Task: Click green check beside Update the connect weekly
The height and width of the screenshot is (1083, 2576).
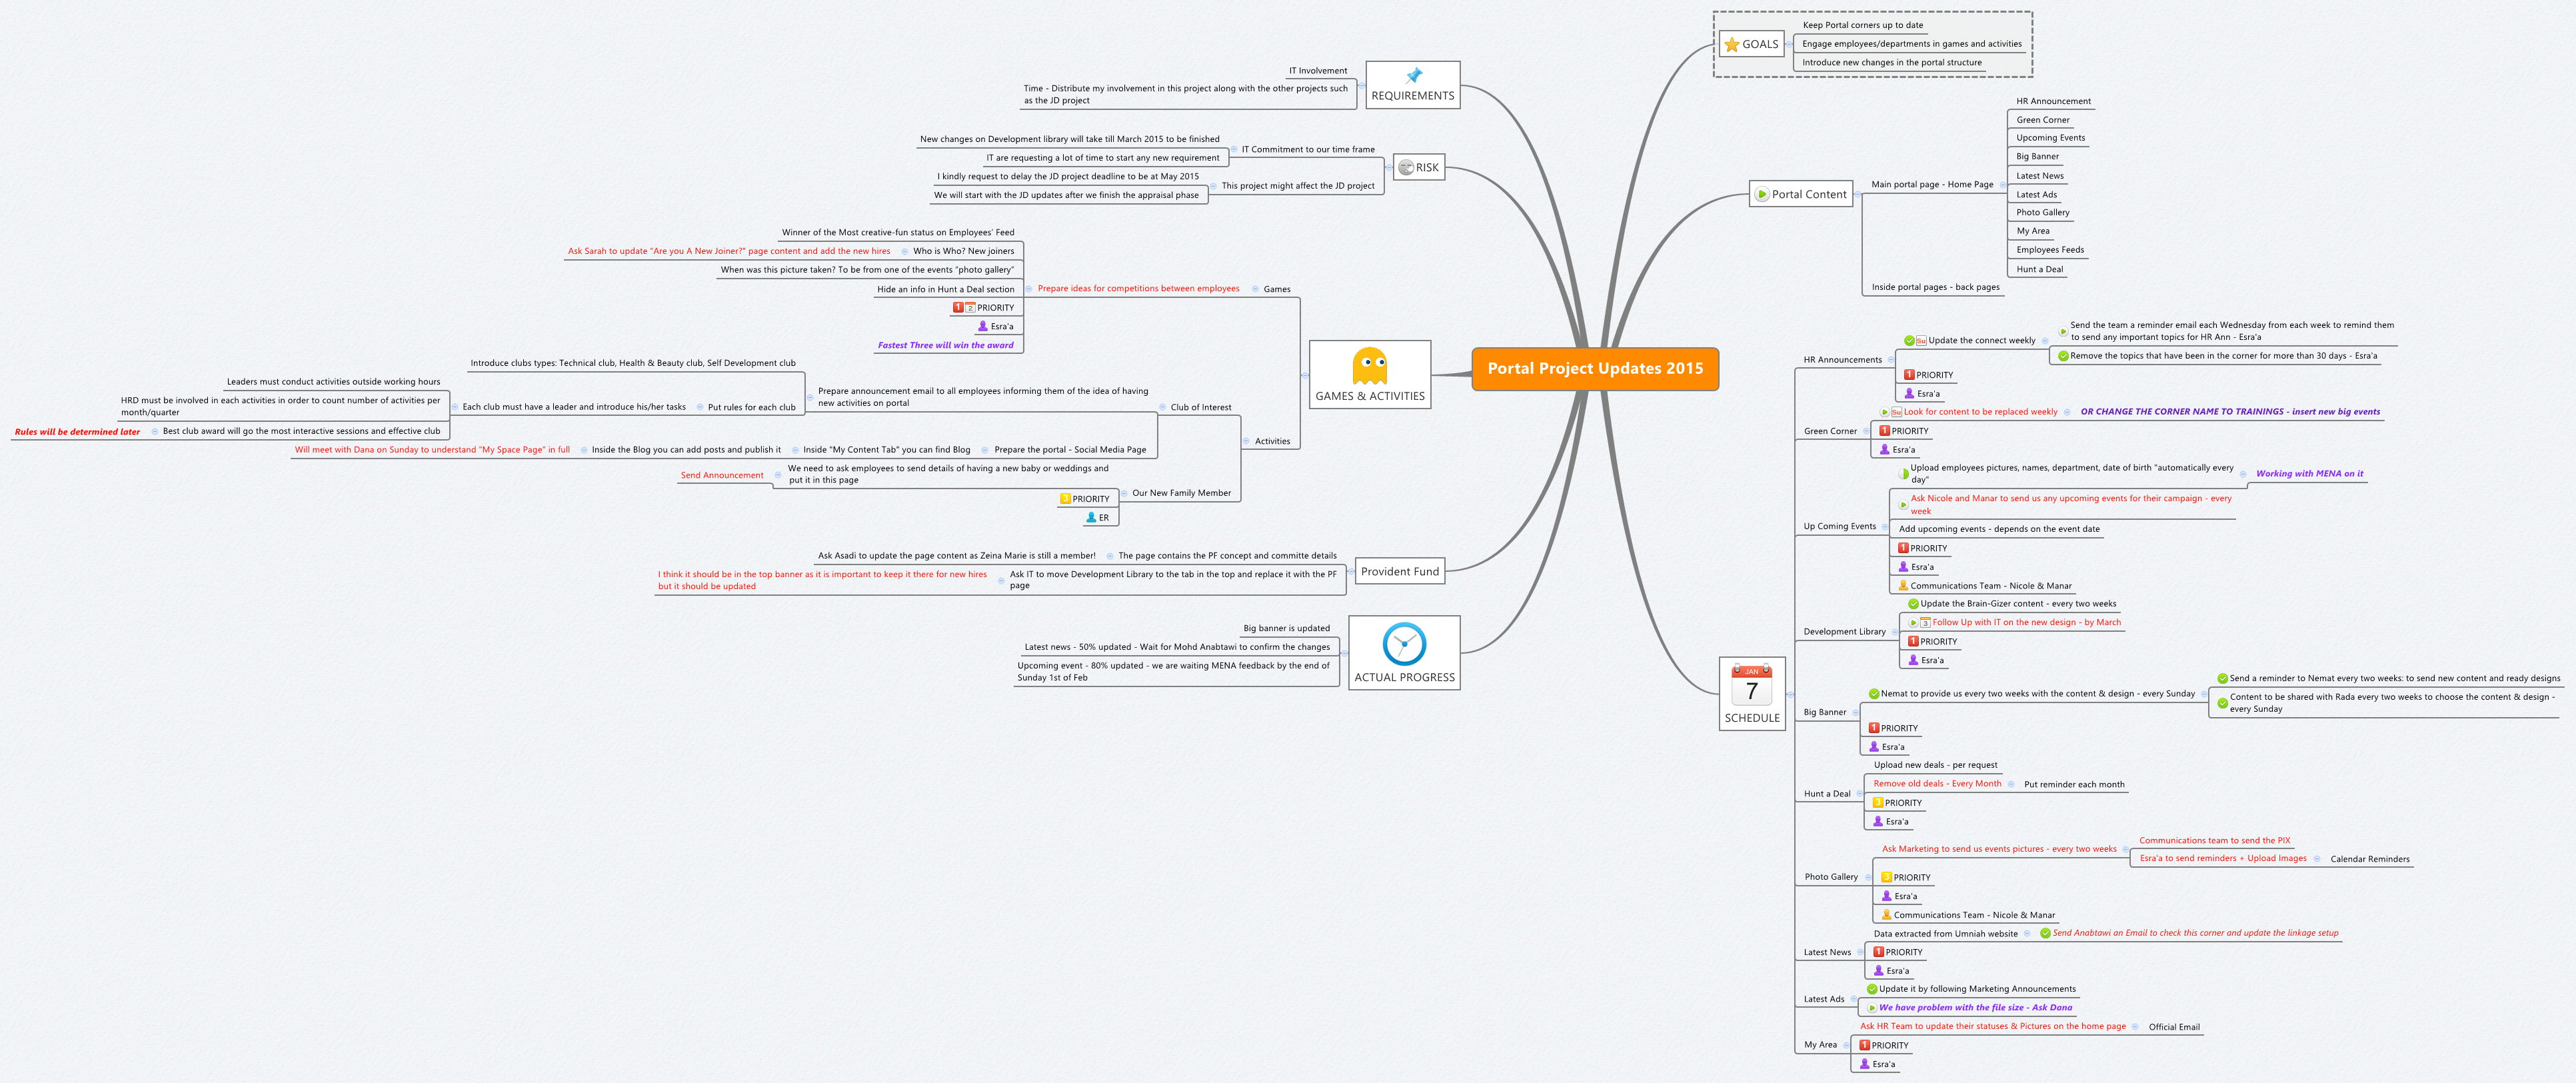Action: (x=1909, y=341)
